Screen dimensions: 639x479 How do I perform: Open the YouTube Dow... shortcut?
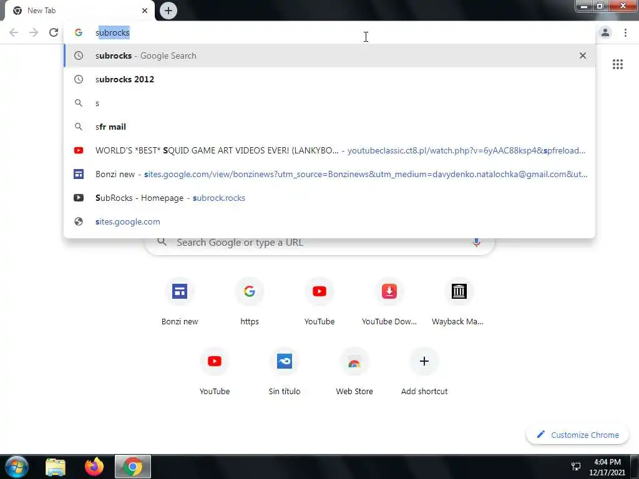tap(389, 302)
